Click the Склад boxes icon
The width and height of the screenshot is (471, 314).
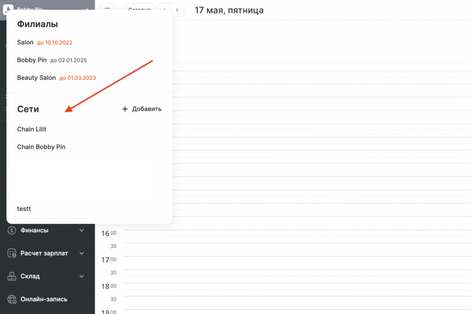[x=12, y=276]
